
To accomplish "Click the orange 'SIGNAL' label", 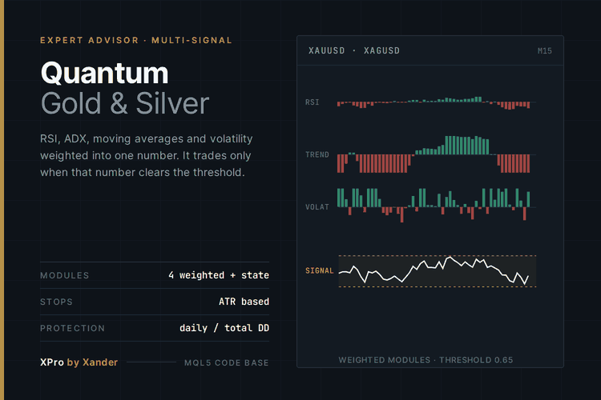I will point(319,270).
